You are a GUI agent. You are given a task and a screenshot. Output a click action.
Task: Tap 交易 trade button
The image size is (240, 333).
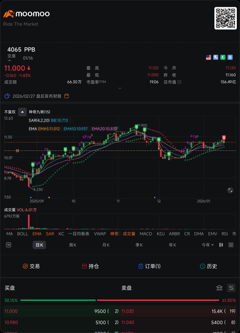coord(31,266)
